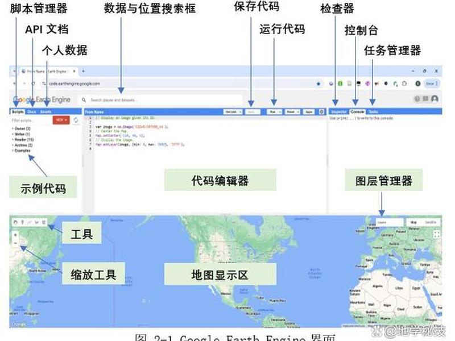
Task: Focus the Search places and datasets box
Action: [x=161, y=100]
